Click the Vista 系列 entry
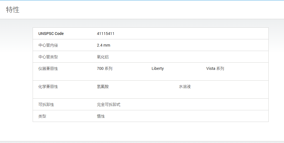Viewport: 284px width, 143px height. (x=215, y=69)
